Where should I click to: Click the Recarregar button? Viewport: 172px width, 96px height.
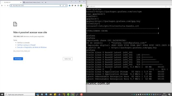18,59
